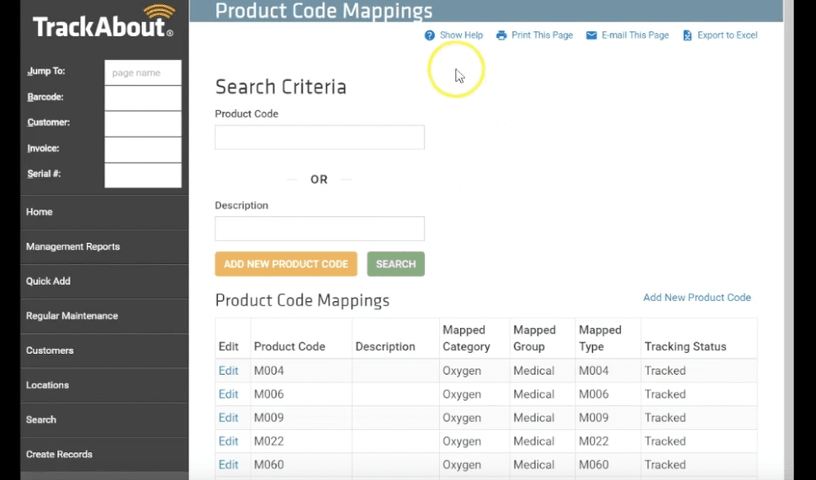816x480 pixels.
Task: Click the Serial # input field
Action: [142, 175]
